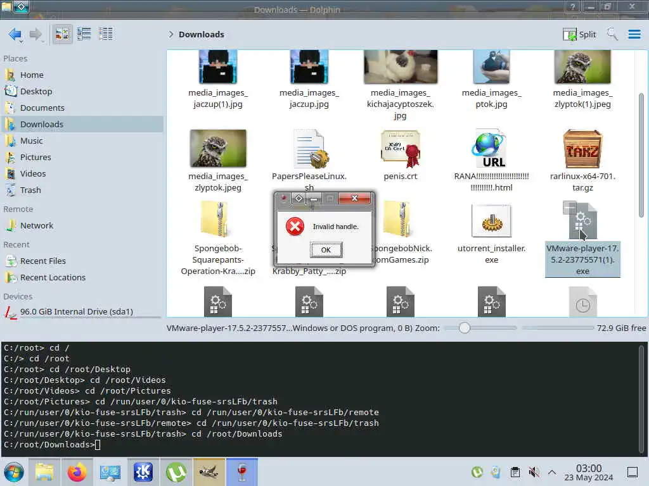Screen dimensions: 649x486
Task: Select utorrent_installer.exe icon
Action: (491, 220)
